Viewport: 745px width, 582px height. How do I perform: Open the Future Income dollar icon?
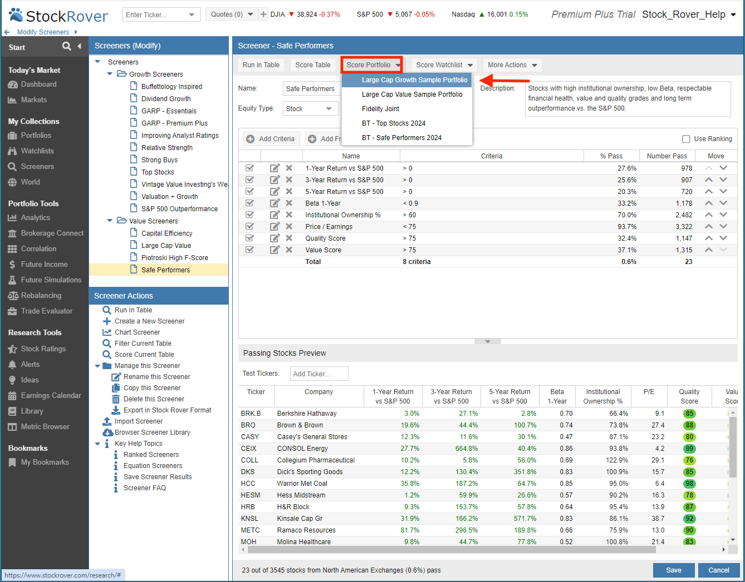13,265
